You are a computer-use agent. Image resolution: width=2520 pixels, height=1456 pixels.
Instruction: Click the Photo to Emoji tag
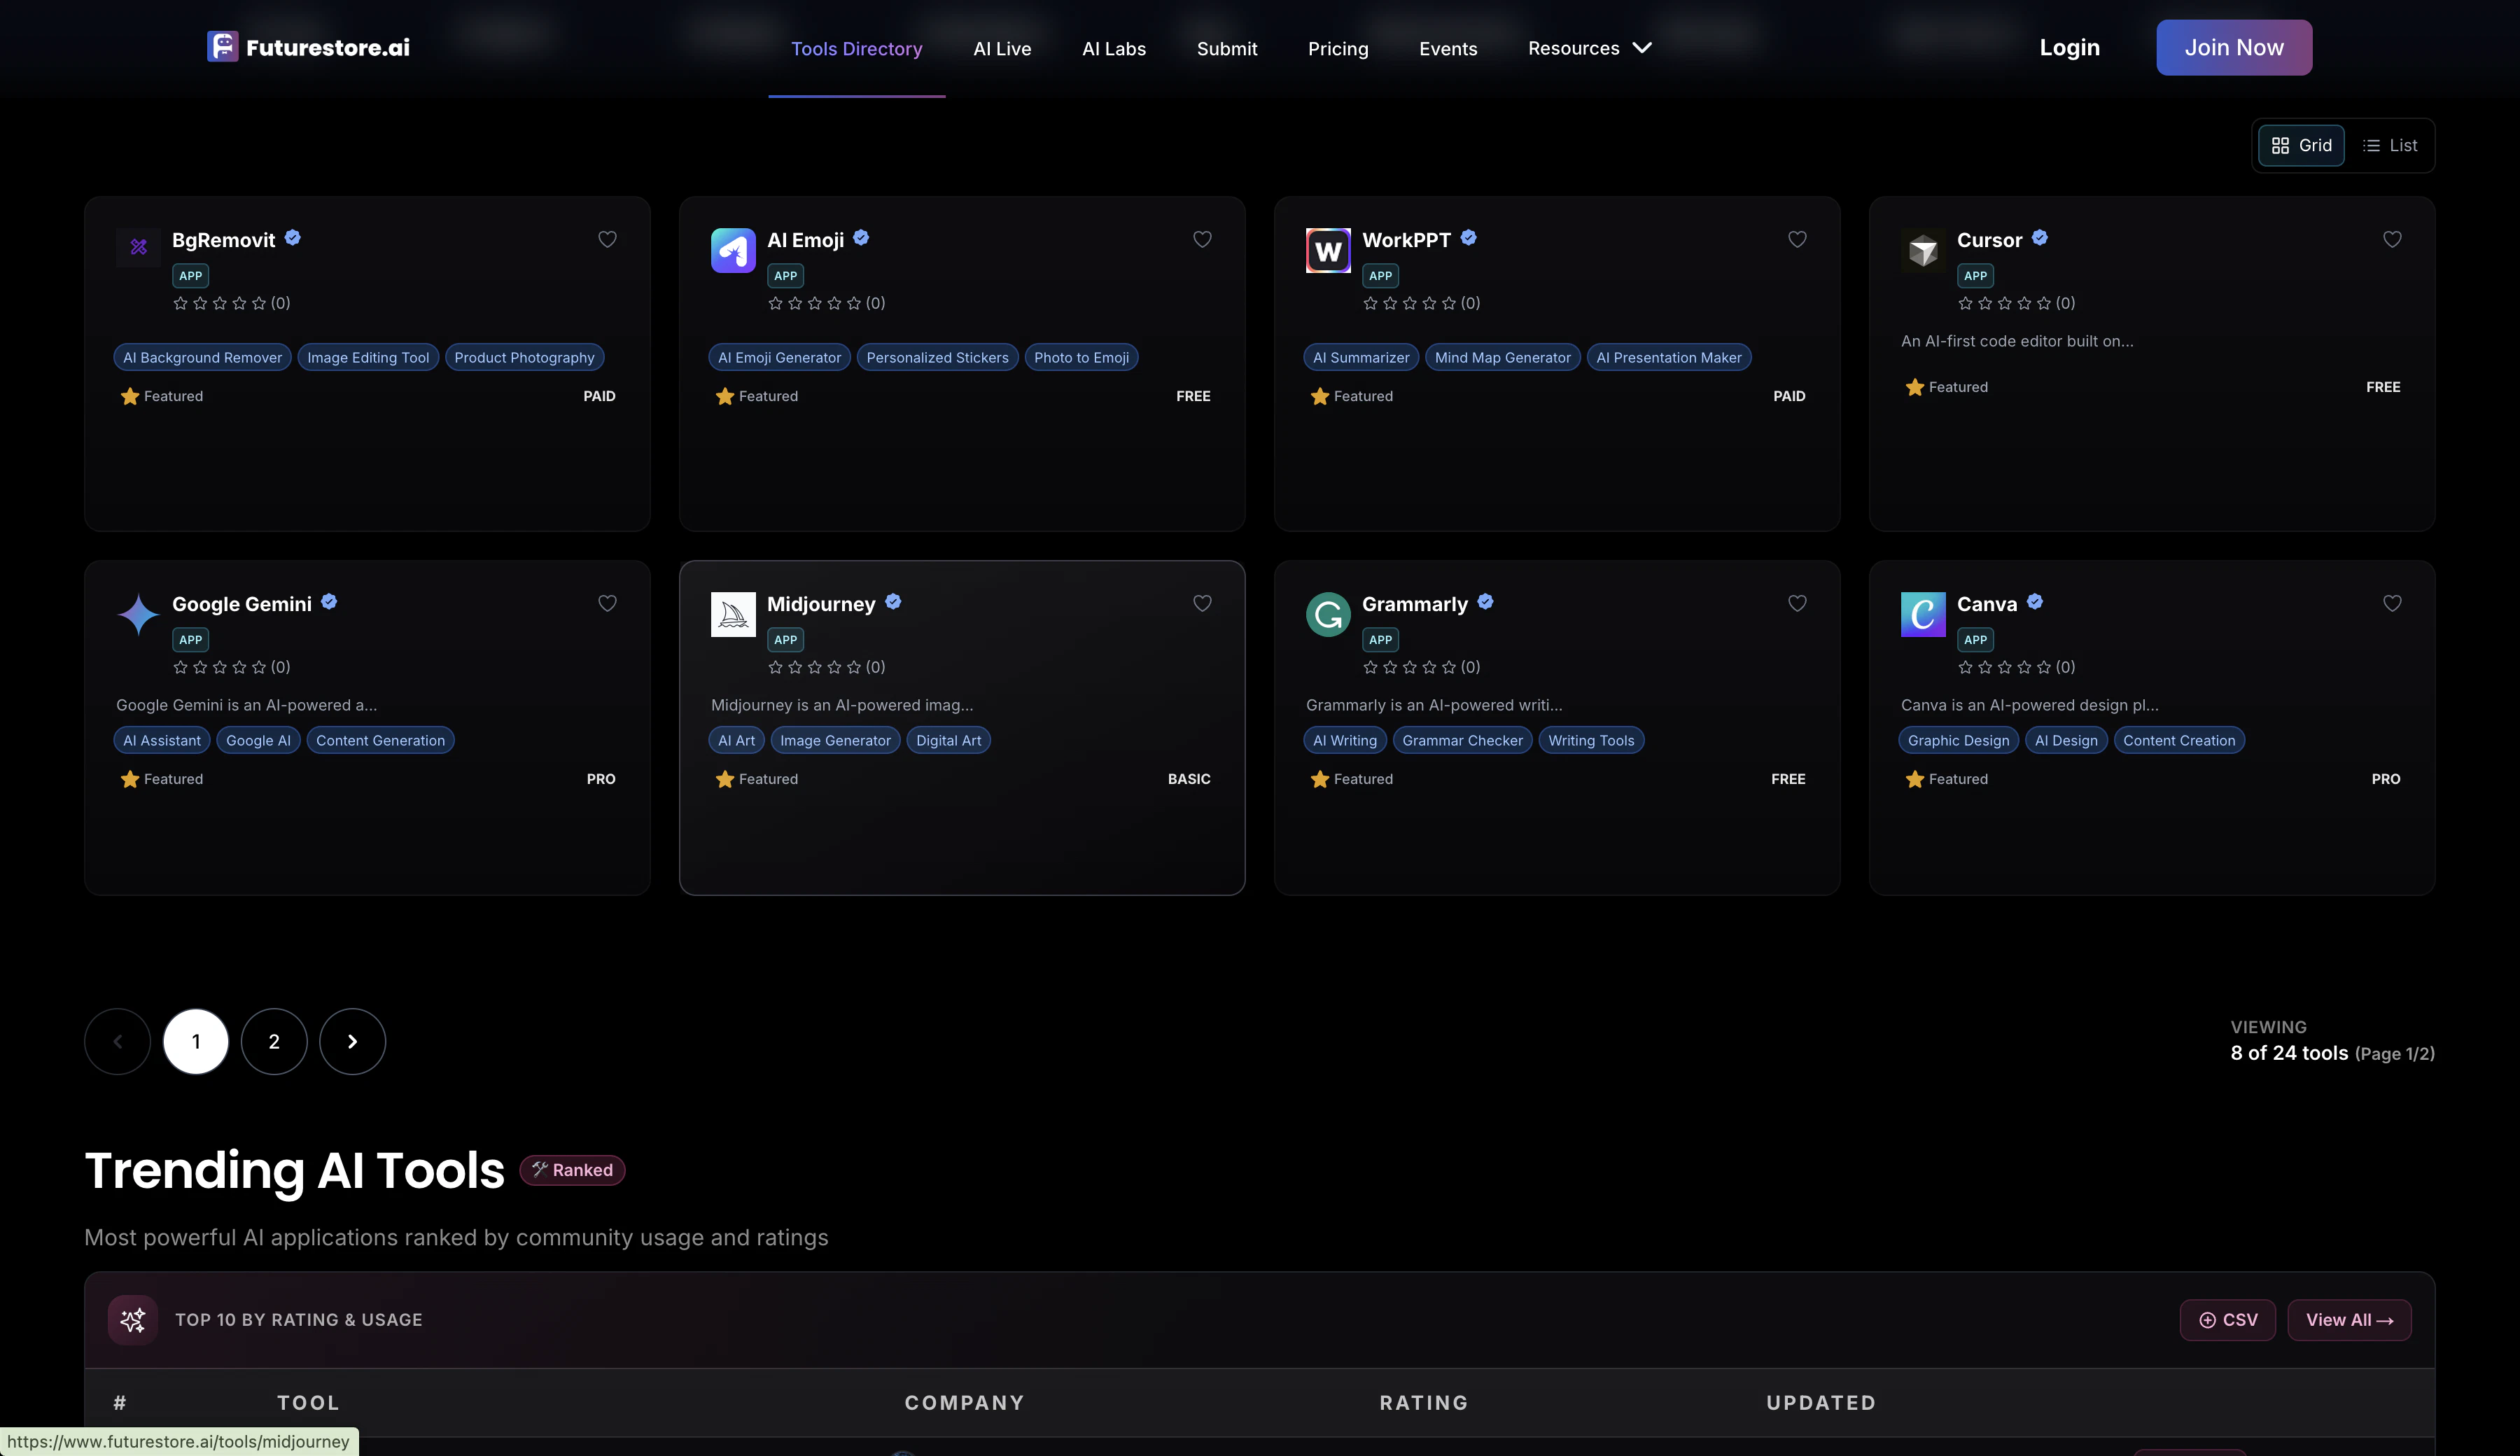[1081, 357]
